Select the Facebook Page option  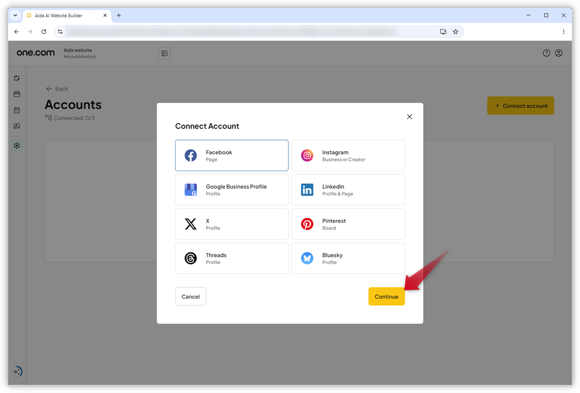click(231, 155)
